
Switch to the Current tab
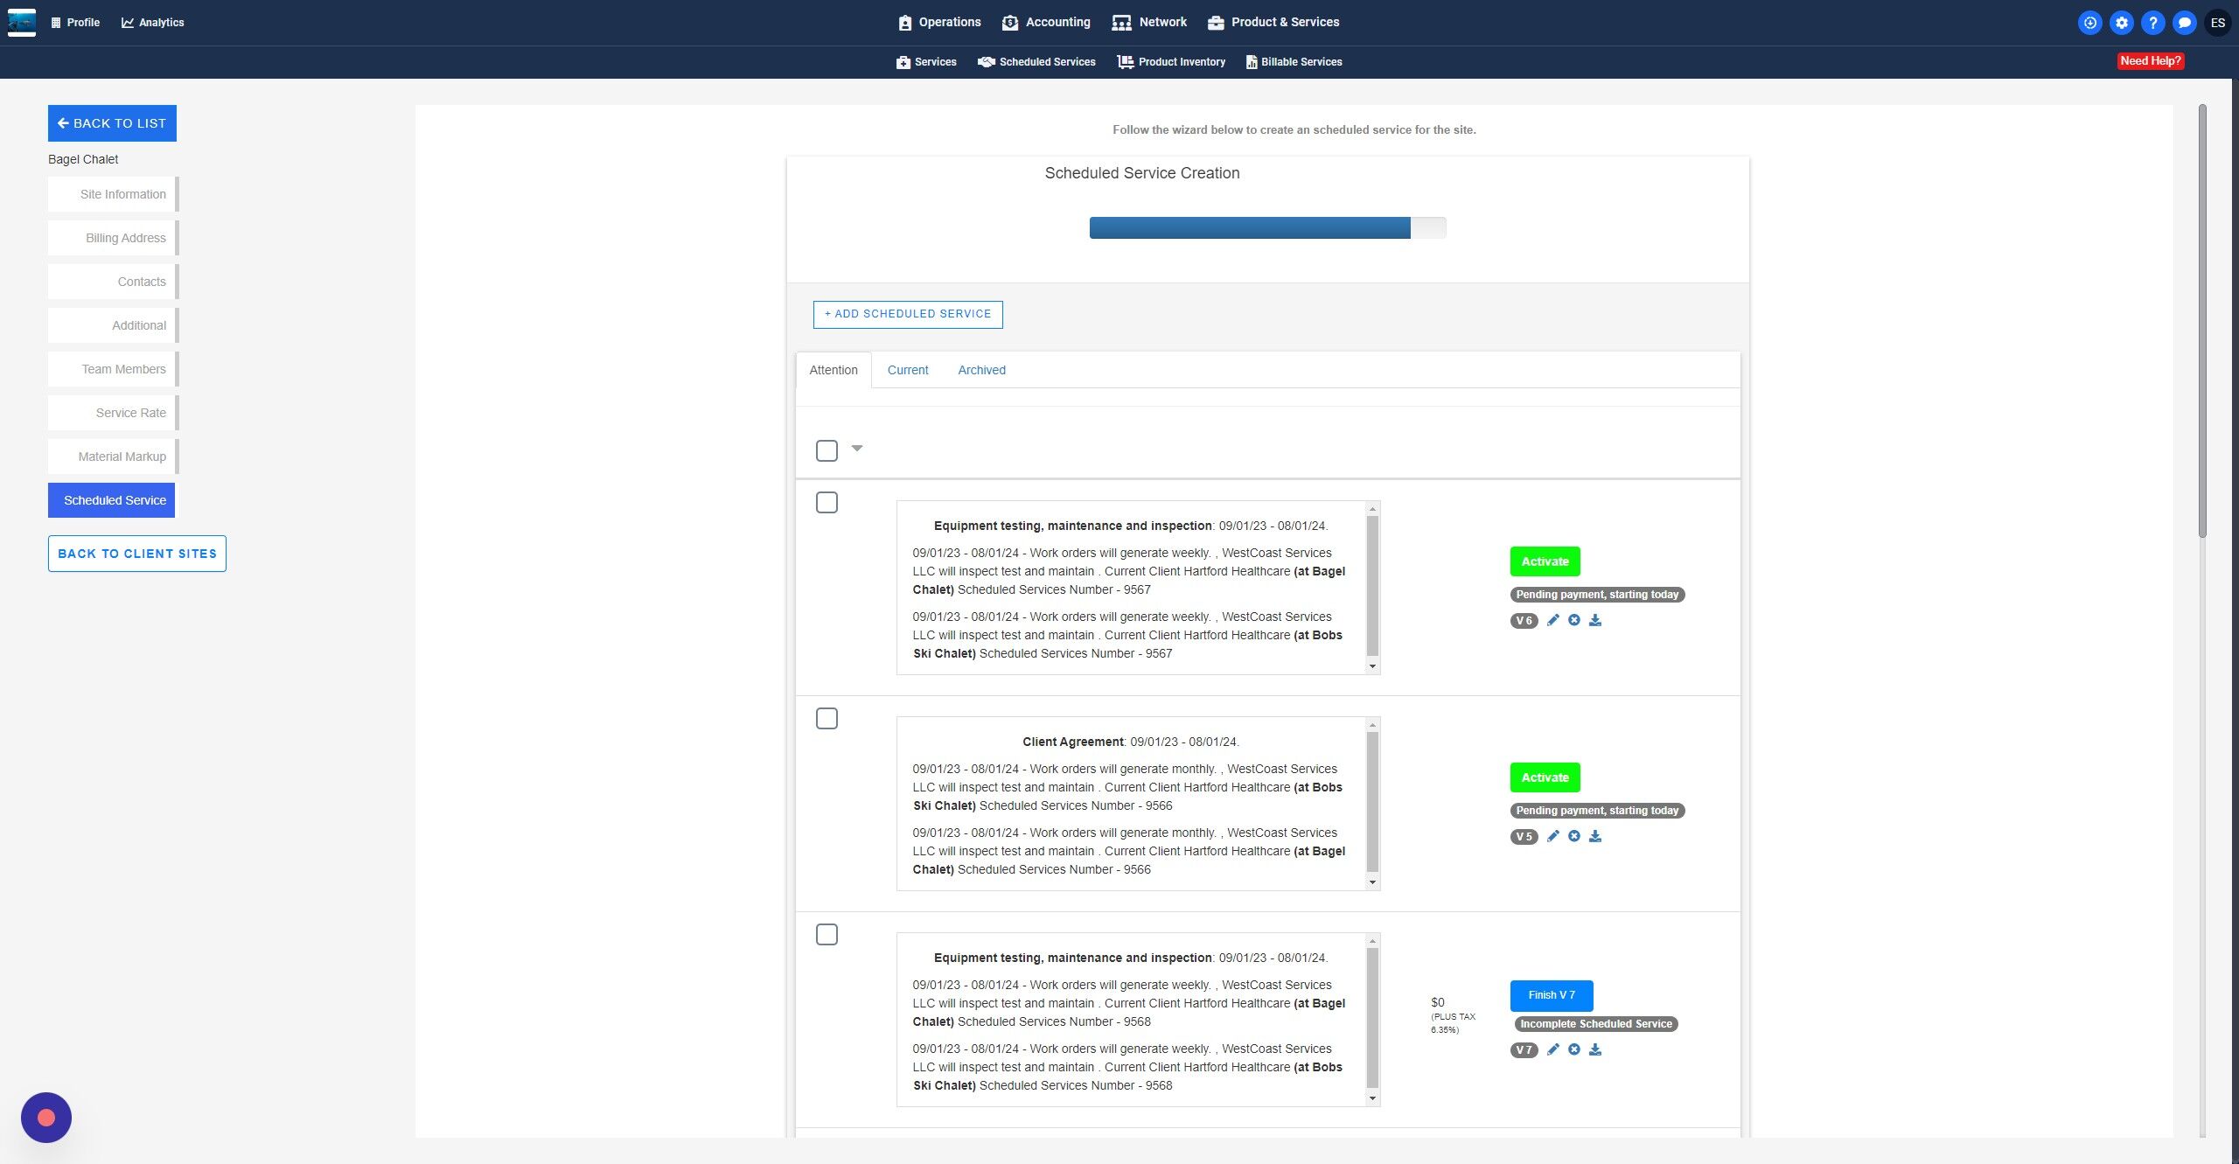(908, 370)
